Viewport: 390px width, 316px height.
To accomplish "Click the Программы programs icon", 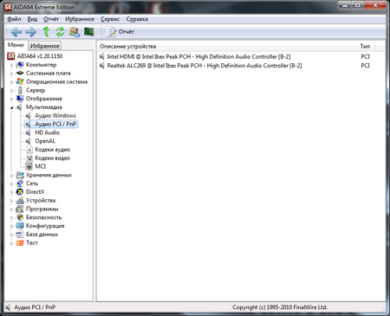I will [x=20, y=209].
